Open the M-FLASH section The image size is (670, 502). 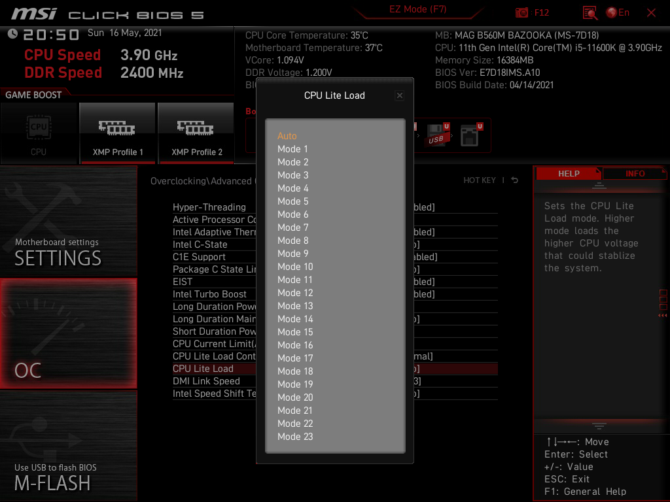click(x=68, y=446)
